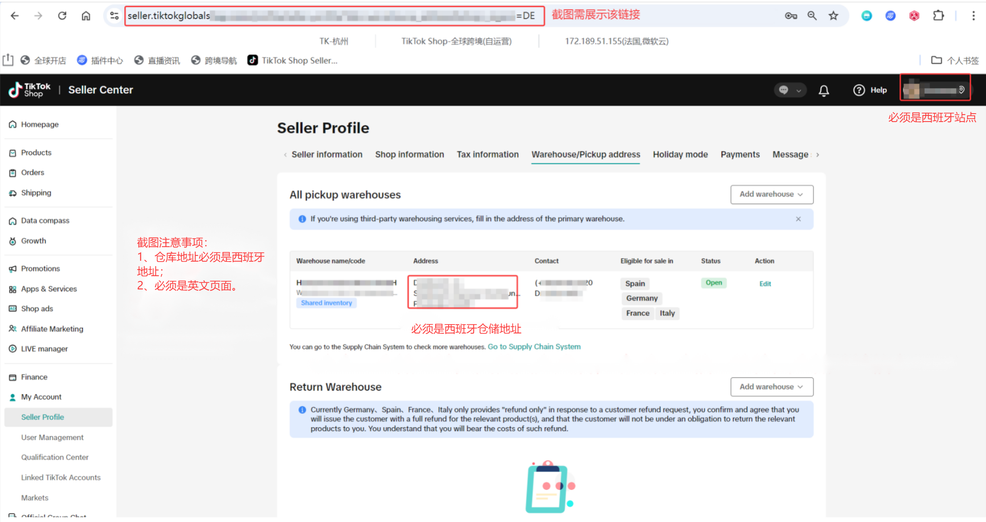
Task: Go to Homepage in the sidebar
Action: coord(40,125)
